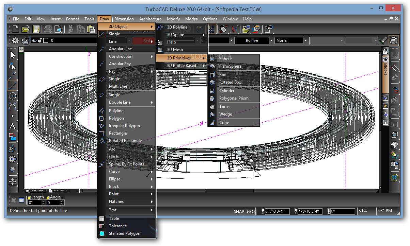This screenshot has height=246, width=410.
Task: Open the By Pen dropdown arrow
Action: click(271, 40)
